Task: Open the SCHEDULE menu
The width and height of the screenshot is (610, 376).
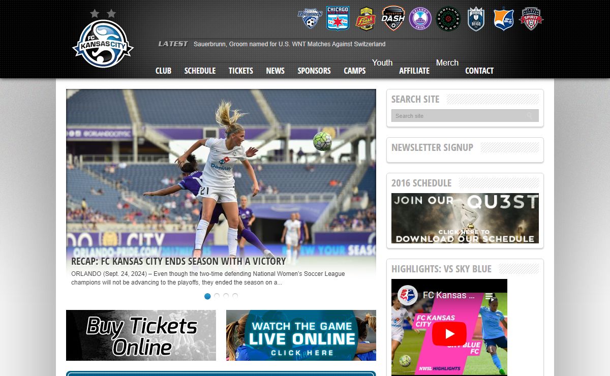Action: 200,71
